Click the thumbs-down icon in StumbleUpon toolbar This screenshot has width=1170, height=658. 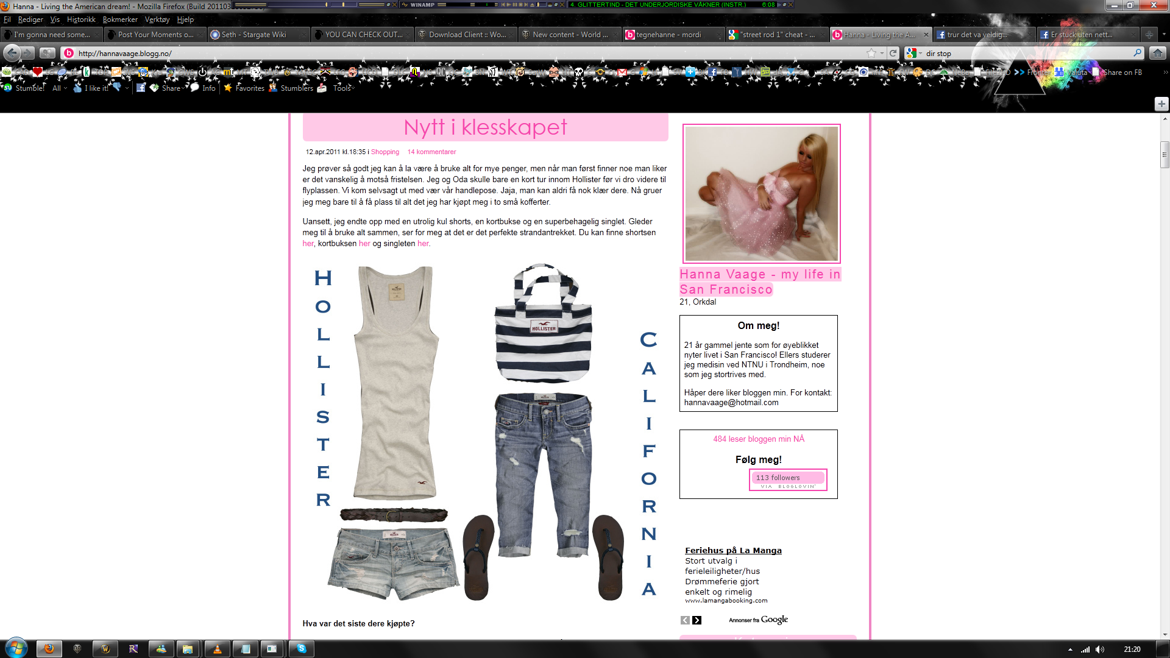[x=117, y=88]
